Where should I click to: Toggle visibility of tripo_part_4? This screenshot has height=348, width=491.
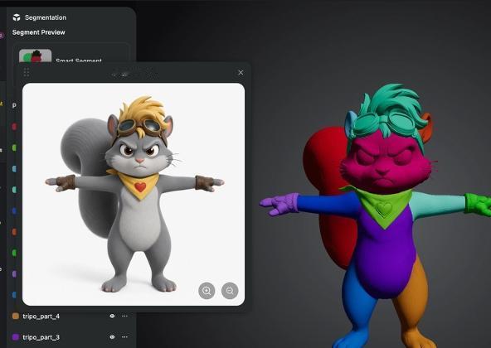click(x=112, y=316)
